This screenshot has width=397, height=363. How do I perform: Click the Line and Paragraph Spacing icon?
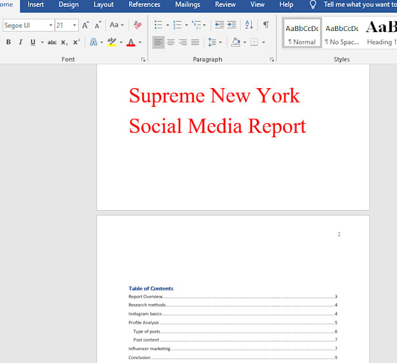(212, 42)
